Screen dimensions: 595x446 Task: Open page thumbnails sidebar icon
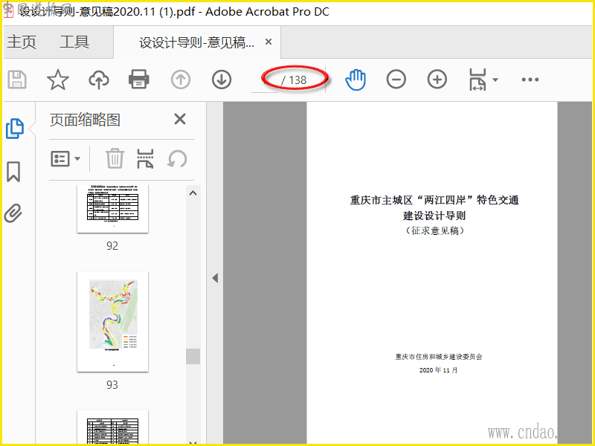(x=15, y=129)
